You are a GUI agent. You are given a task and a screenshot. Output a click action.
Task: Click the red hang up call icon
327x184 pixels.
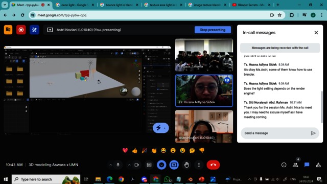point(213,165)
